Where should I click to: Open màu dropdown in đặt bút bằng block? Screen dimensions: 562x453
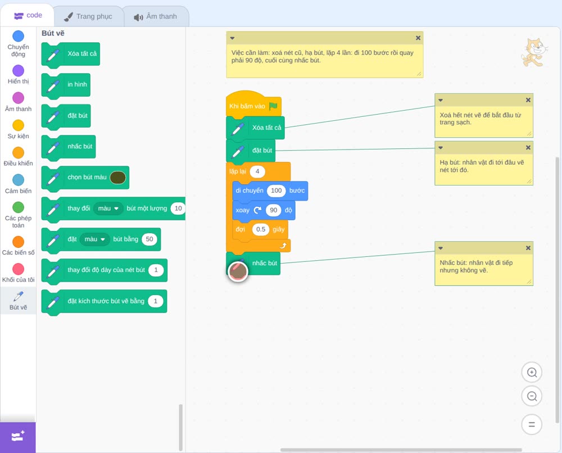click(x=95, y=239)
